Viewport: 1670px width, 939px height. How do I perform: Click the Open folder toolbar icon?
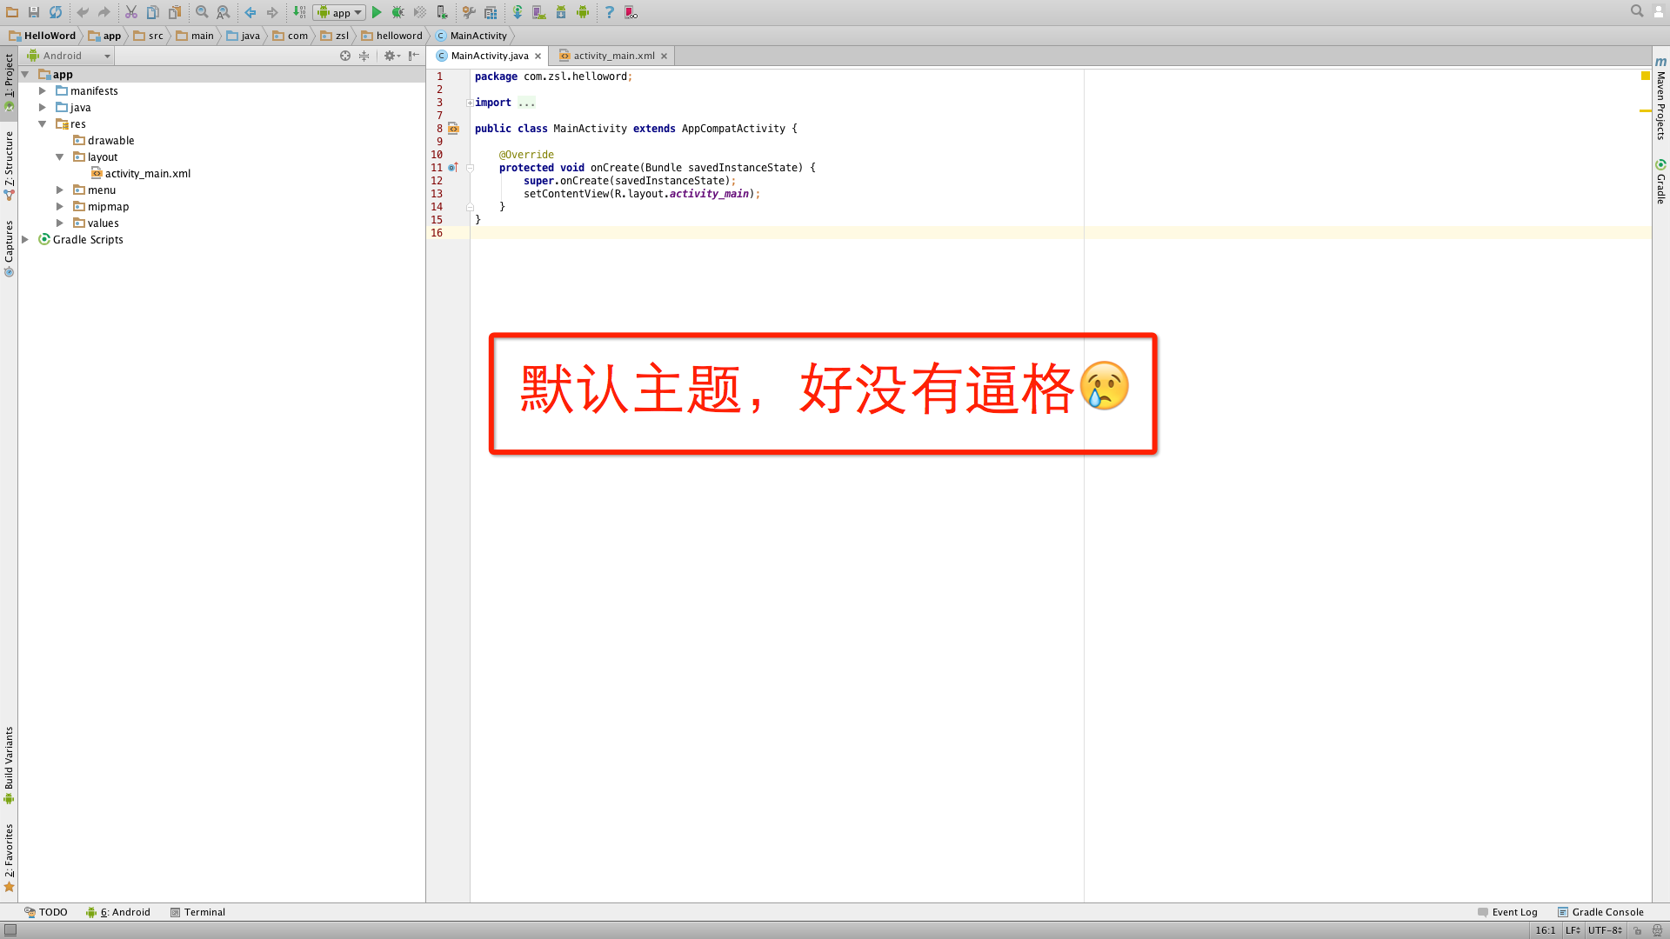click(12, 12)
